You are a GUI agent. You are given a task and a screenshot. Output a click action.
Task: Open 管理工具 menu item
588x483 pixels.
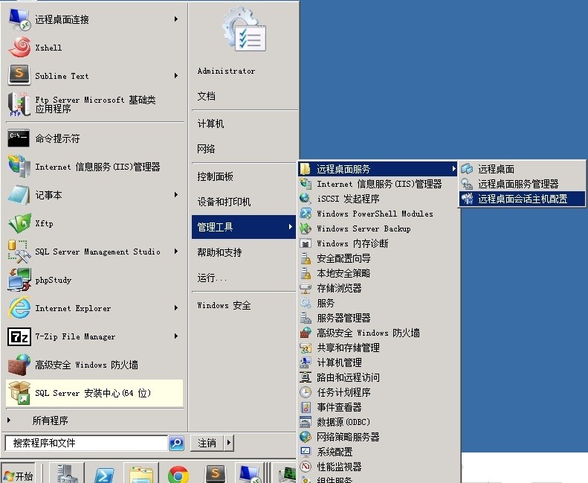pyautogui.click(x=243, y=227)
